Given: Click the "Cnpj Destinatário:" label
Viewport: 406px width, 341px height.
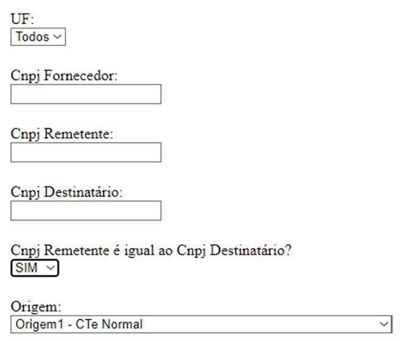Looking at the screenshot, I should click(67, 192).
